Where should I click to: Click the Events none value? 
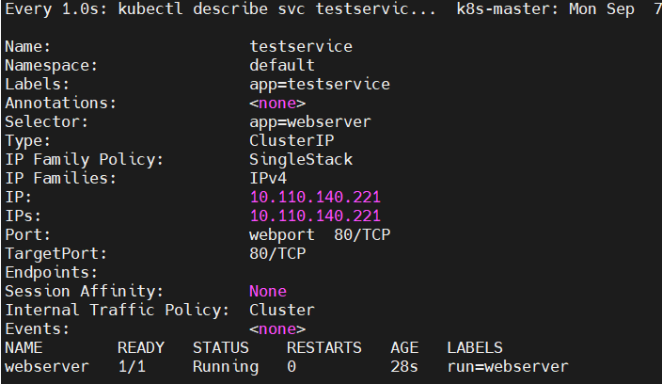(x=277, y=329)
